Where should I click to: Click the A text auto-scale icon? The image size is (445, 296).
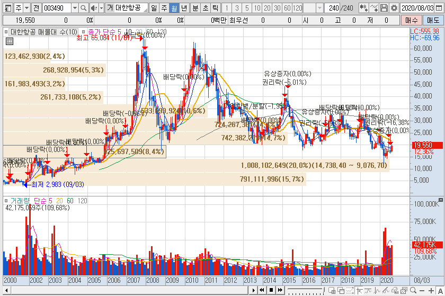pos(440,290)
